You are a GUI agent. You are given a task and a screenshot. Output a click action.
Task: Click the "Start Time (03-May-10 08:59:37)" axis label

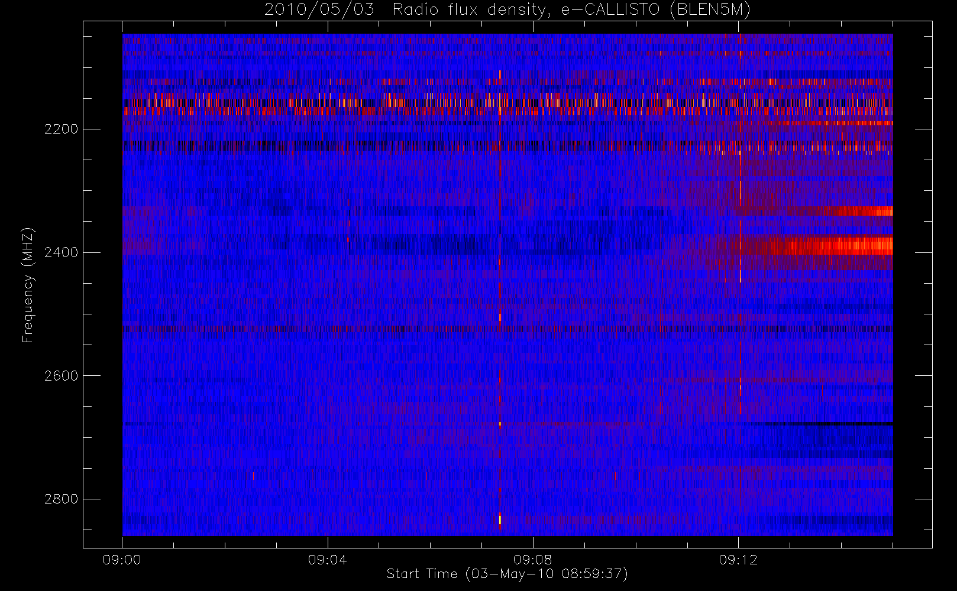pos(507,574)
